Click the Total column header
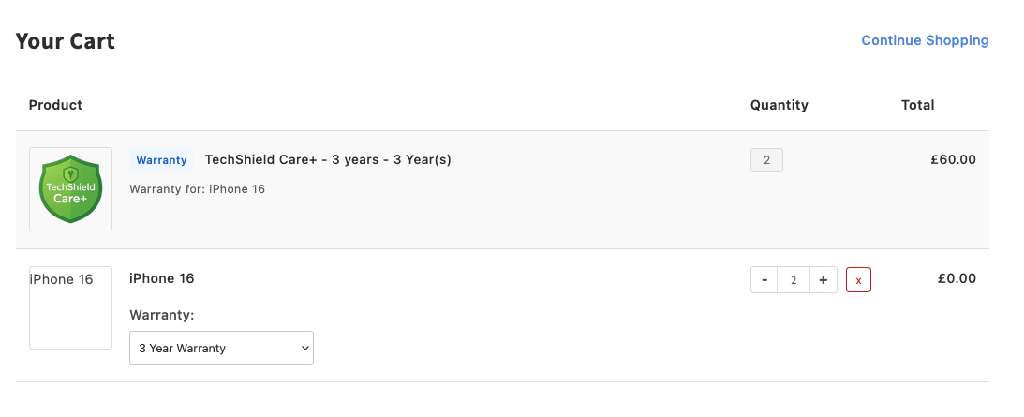1024x417 pixels. click(x=917, y=105)
